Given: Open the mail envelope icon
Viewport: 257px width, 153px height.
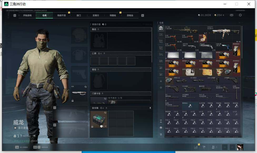Looking at the screenshot, I should point(231,15).
